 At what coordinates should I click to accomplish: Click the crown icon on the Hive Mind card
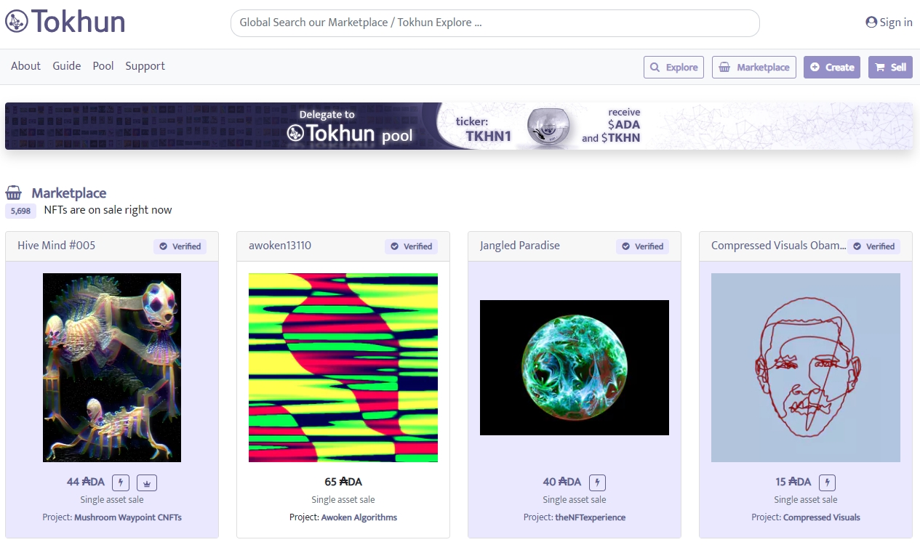[x=147, y=482]
